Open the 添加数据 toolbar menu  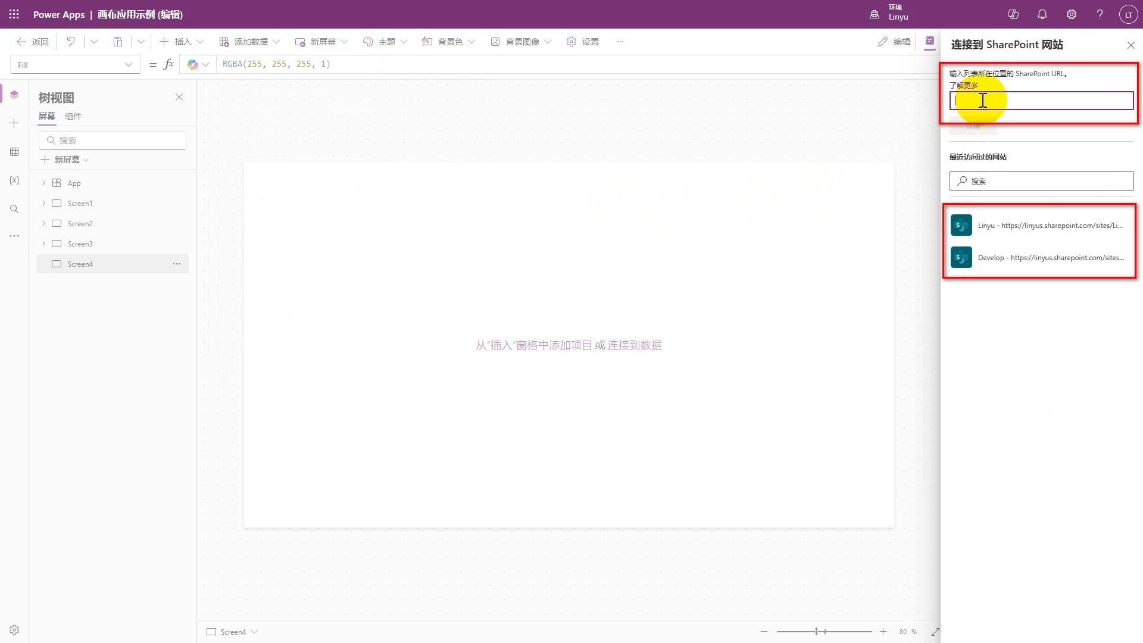(249, 42)
